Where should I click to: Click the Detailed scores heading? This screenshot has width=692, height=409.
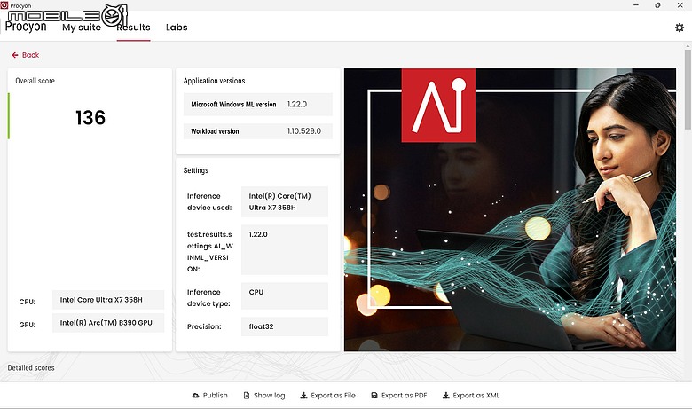pos(31,367)
